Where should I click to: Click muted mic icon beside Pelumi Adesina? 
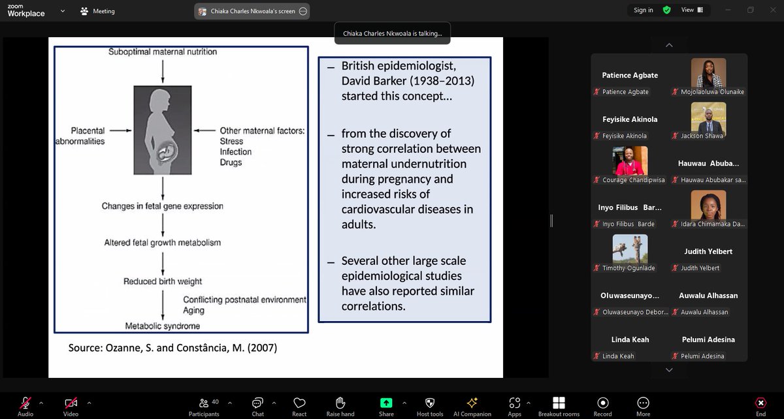[676, 356]
